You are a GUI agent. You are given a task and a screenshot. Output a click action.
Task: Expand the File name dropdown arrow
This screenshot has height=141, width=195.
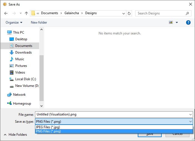[190, 114]
